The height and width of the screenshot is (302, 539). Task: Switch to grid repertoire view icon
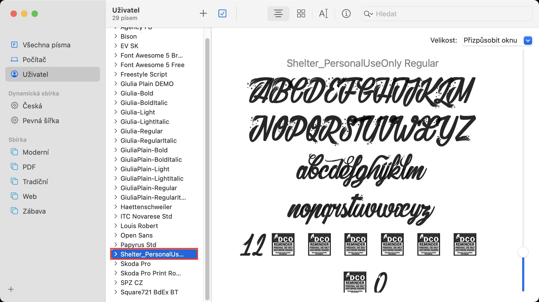pyautogui.click(x=301, y=13)
